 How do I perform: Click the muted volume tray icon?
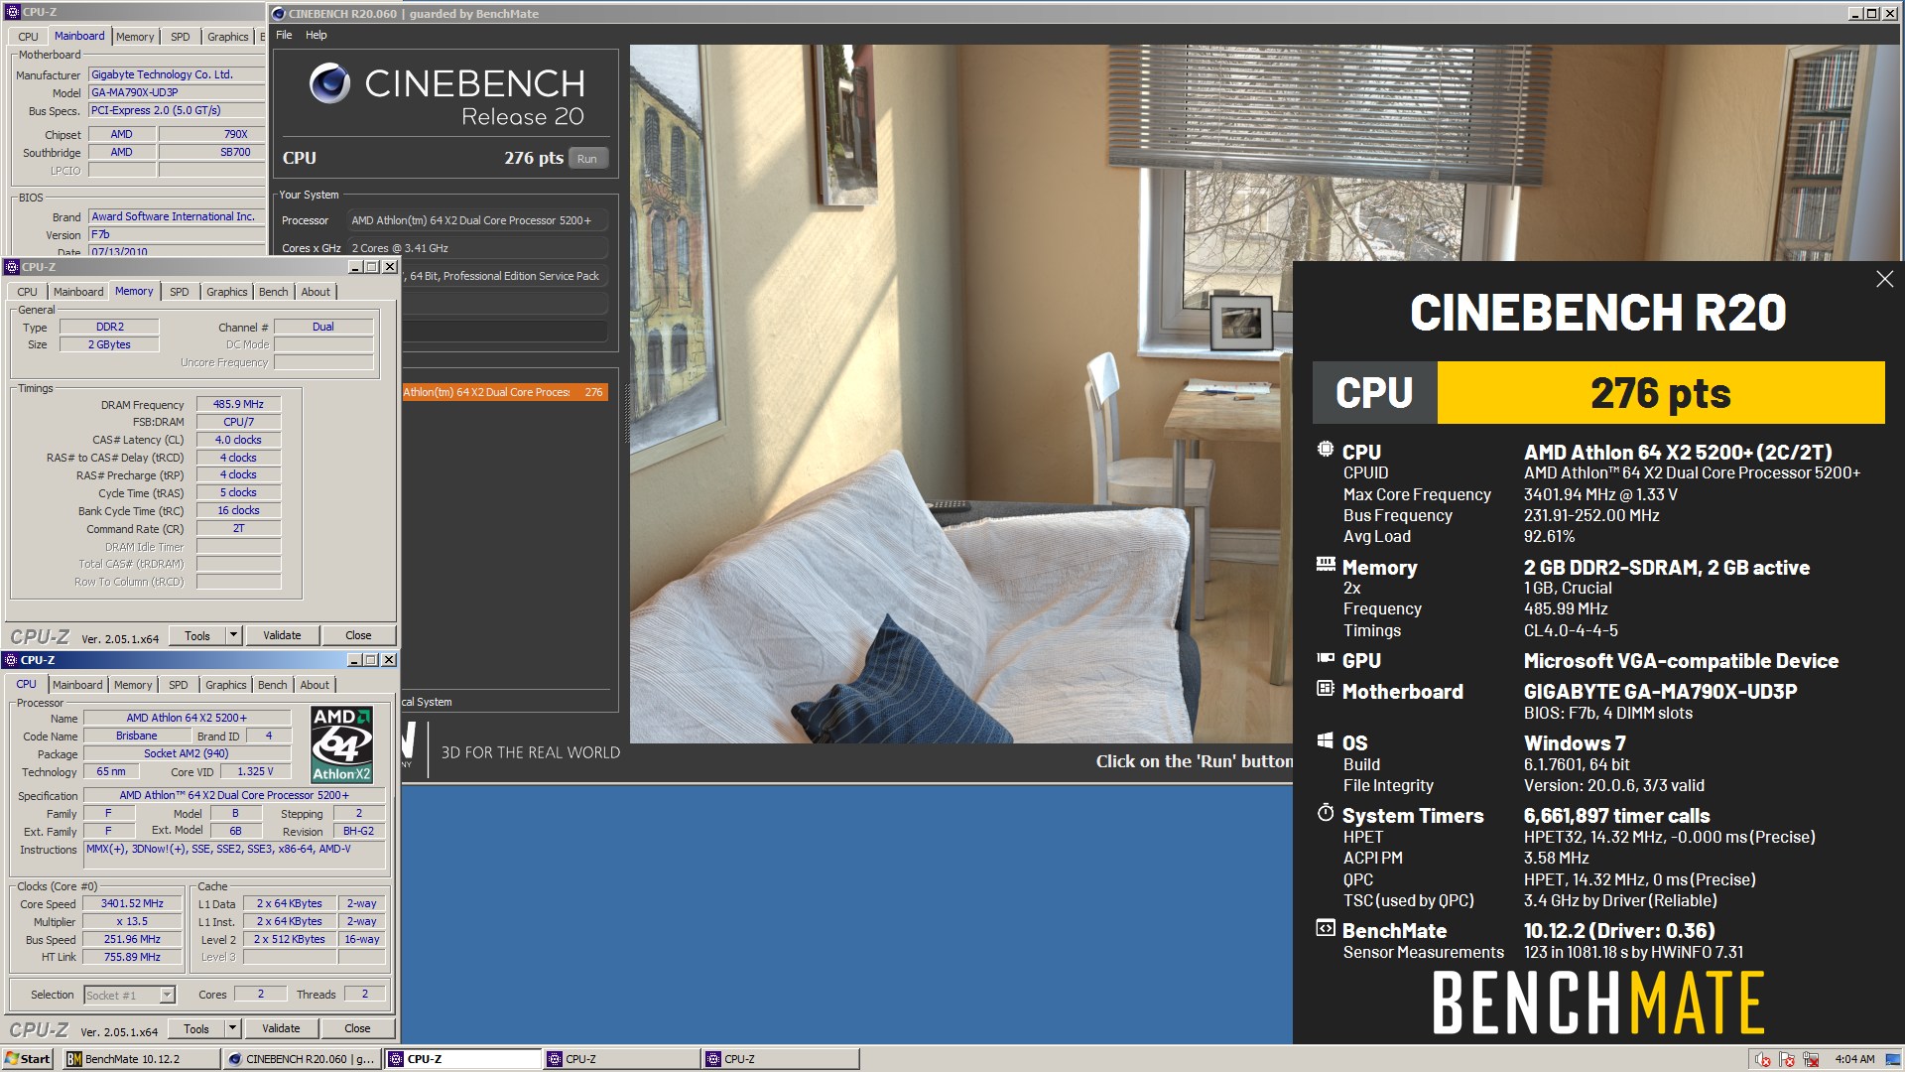pos(1762,1059)
